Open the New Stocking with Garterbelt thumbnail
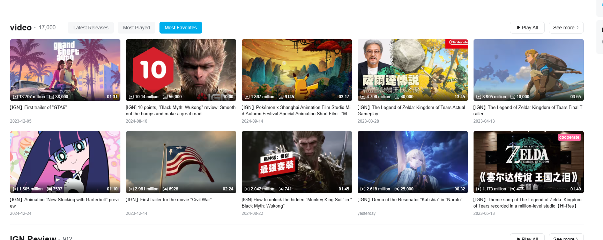 click(x=65, y=162)
